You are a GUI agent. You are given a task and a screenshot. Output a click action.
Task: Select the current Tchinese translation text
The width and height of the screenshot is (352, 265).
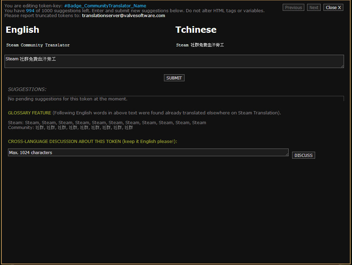(200, 45)
